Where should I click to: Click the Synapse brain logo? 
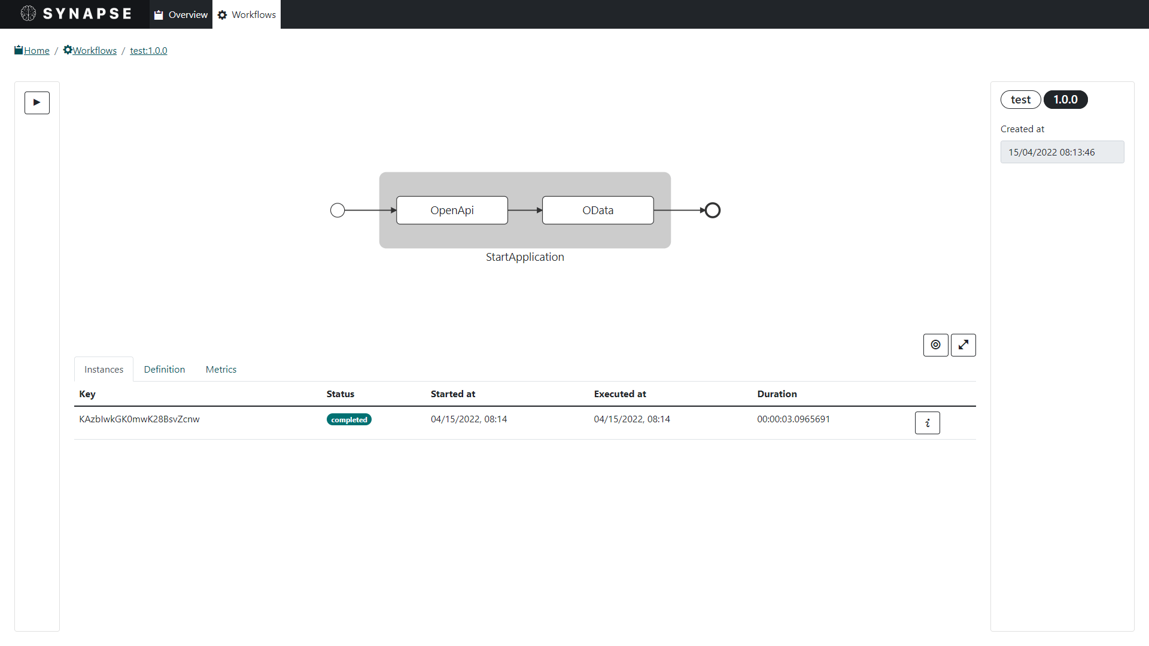pos(28,14)
